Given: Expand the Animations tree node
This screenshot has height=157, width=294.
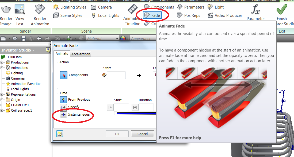Looking at the screenshot, I should (x=2, y=68).
